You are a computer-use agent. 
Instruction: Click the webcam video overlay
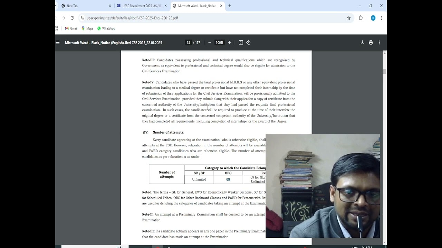coord(323,186)
